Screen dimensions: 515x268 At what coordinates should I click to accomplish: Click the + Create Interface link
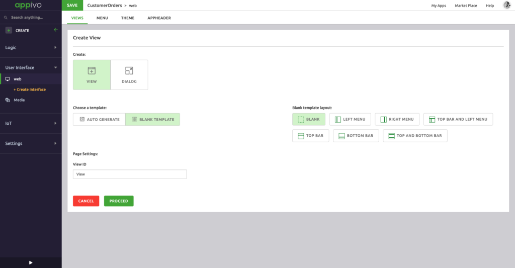tap(30, 90)
